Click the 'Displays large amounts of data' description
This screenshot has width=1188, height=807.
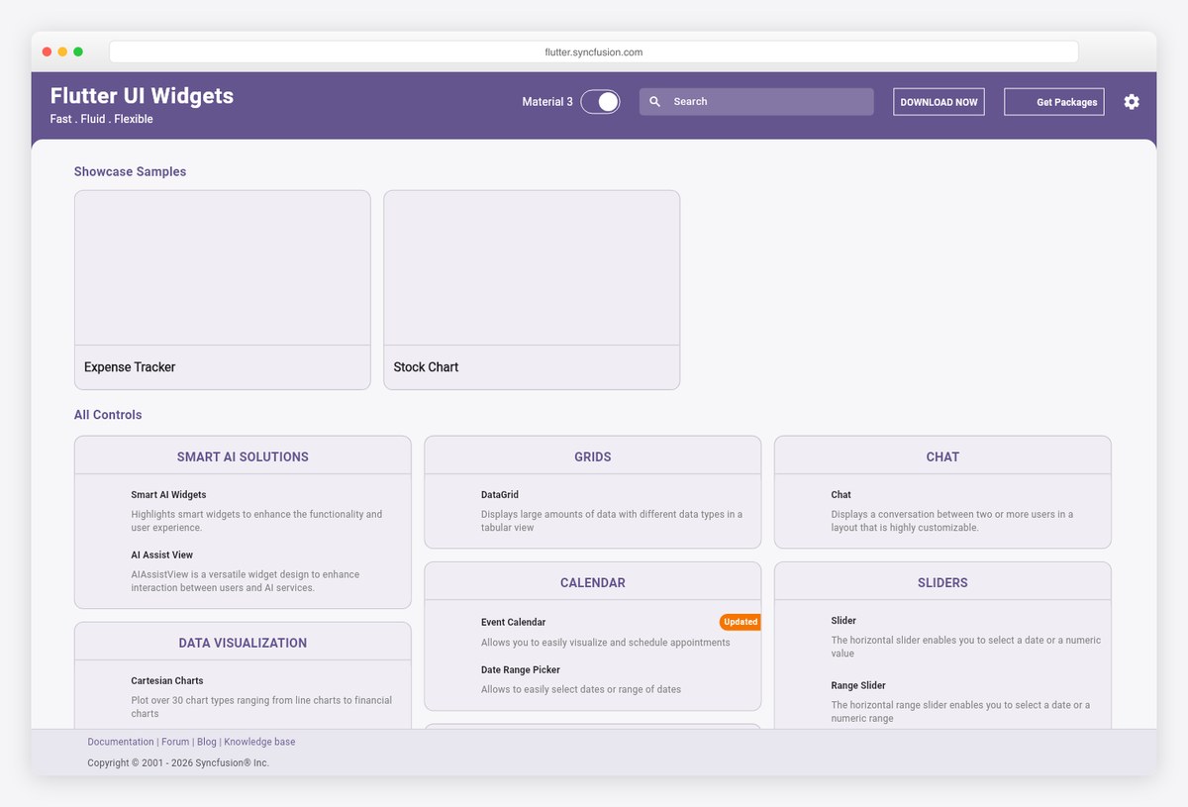tap(612, 521)
